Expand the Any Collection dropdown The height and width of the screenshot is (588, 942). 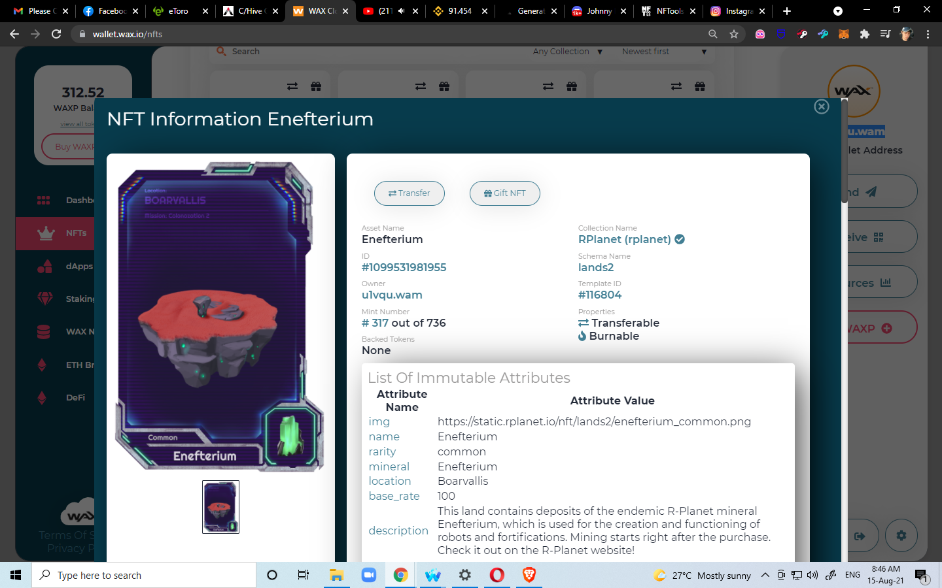pos(567,52)
